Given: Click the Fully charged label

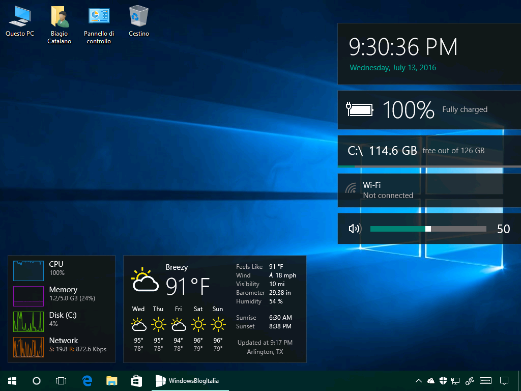Looking at the screenshot, I should pos(465,109).
